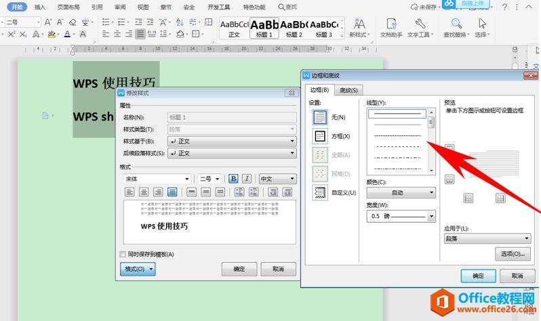Click the character shading A icon
This screenshot has width=541, height=321.
point(83,34)
